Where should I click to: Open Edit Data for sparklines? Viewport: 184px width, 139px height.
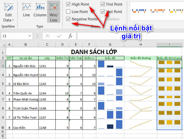click(x=9, y=12)
